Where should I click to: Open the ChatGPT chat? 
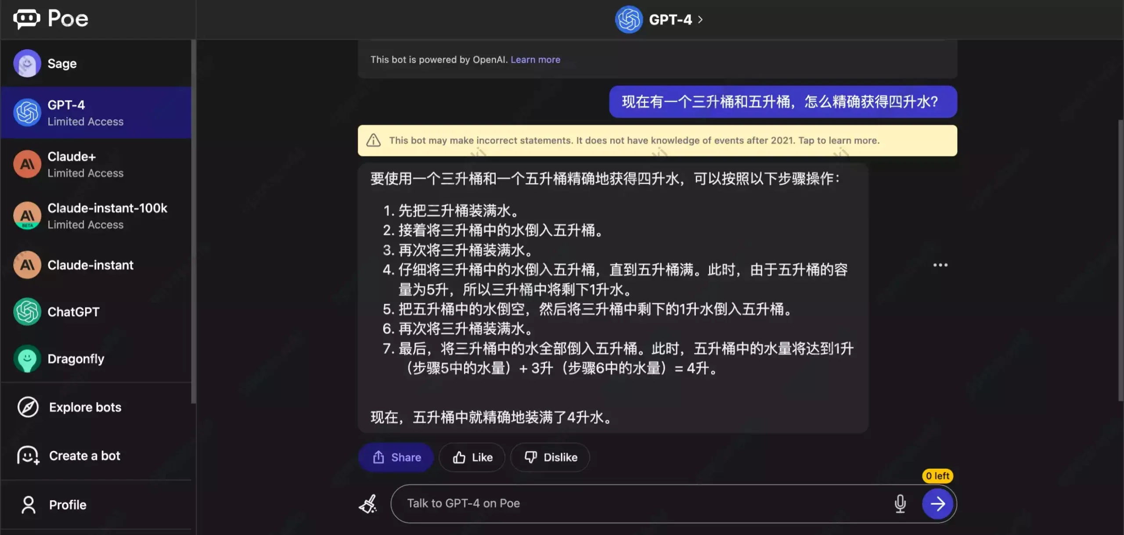(96, 312)
